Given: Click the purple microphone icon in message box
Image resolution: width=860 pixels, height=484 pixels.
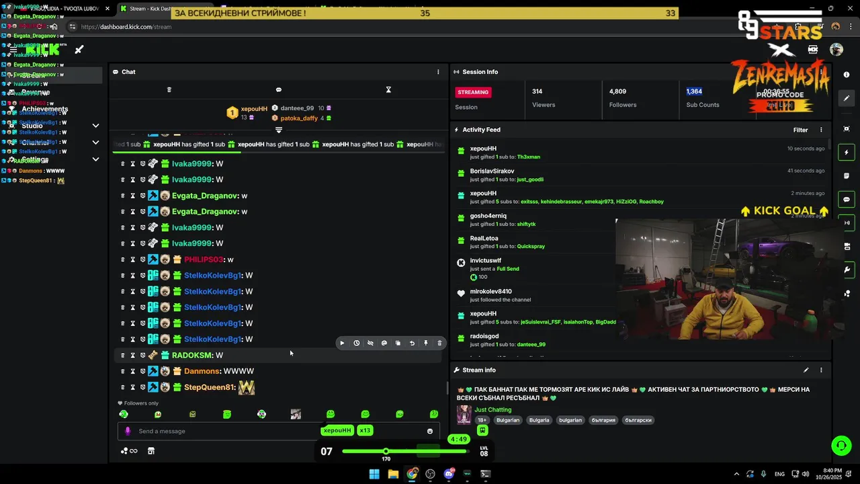Looking at the screenshot, I should click(x=128, y=432).
